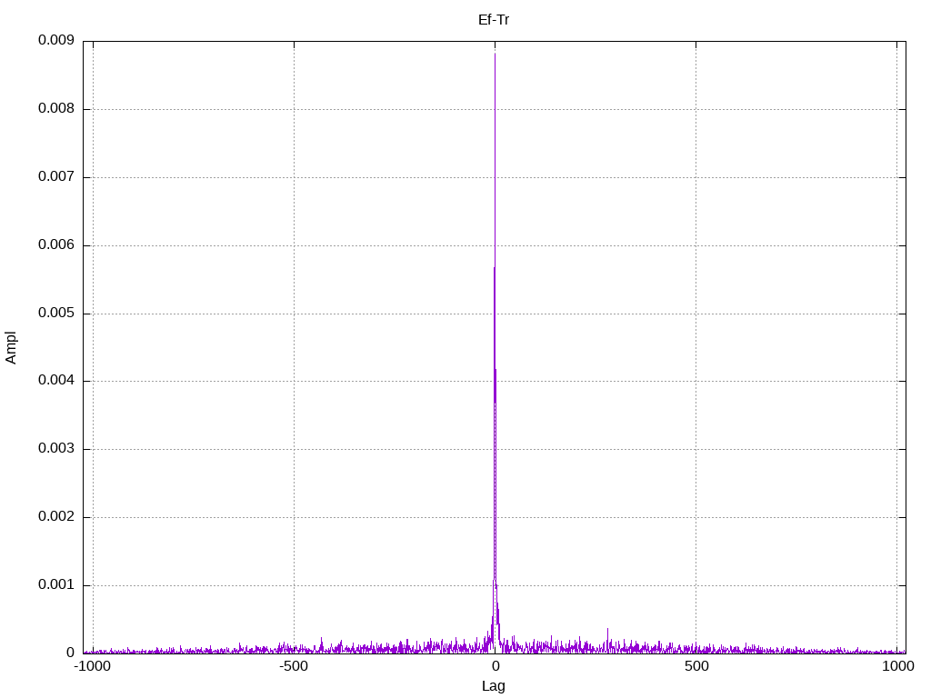Viewport: 931px width, 698px height.
Task: Click y-axis tick label 0.007
Action: click(x=56, y=176)
